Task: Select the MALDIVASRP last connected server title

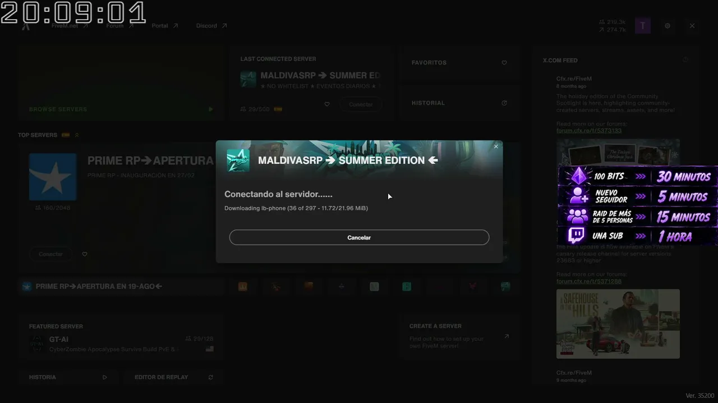Action: [x=320, y=76]
